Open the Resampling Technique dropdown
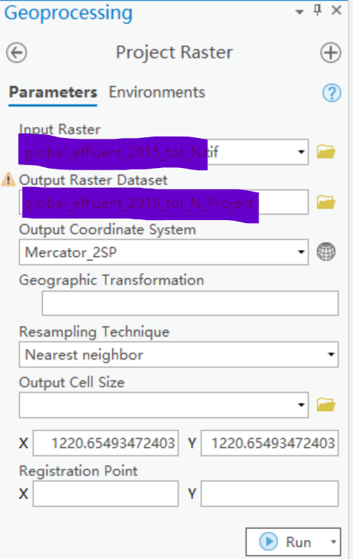 point(332,354)
